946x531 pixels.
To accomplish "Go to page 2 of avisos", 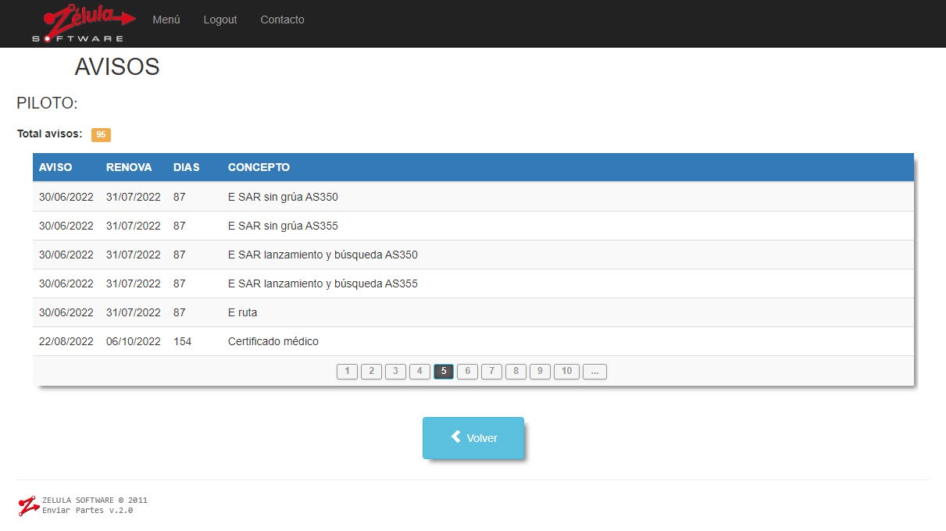I will [371, 372].
